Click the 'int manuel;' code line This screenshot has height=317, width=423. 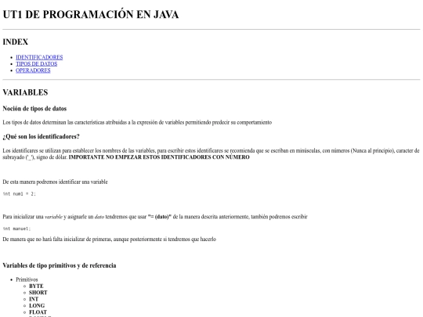[x=16, y=229]
